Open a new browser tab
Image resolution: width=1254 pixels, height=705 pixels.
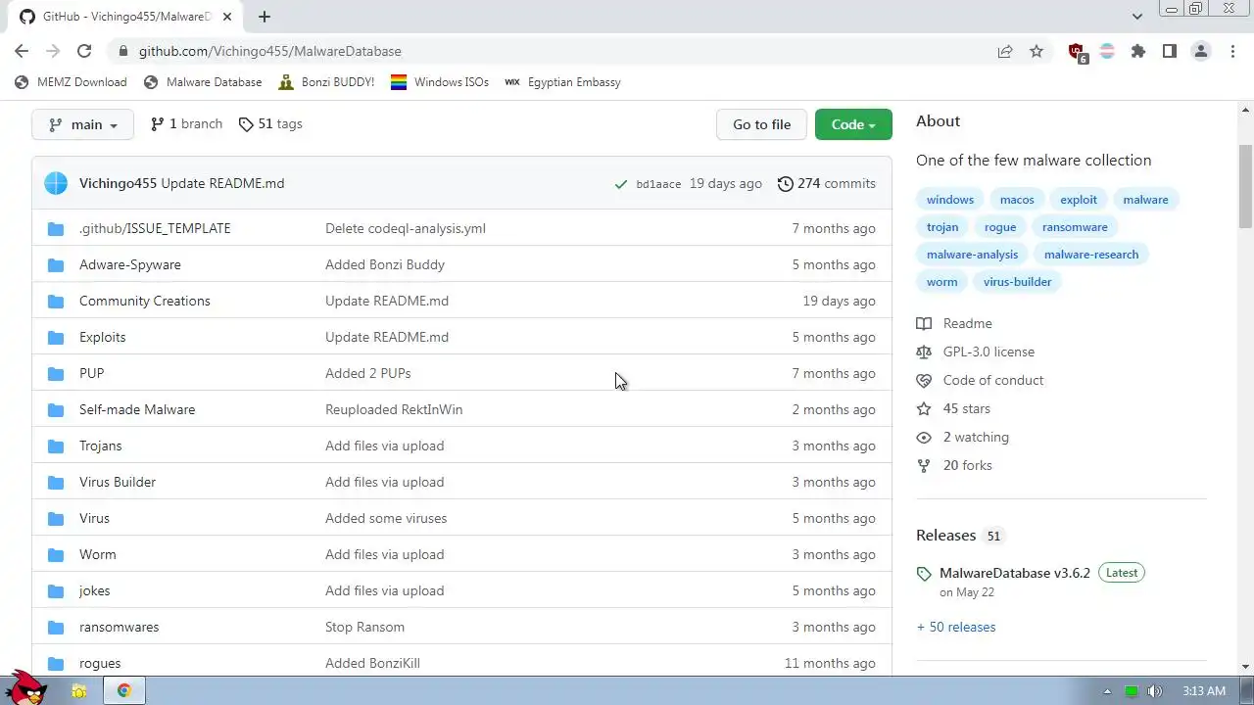265,17
